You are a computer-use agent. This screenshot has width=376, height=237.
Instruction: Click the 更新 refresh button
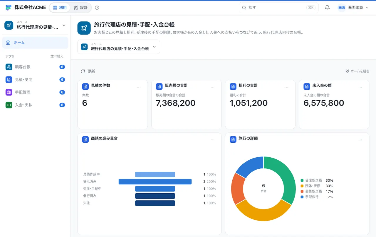pyautogui.click(x=88, y=71)
